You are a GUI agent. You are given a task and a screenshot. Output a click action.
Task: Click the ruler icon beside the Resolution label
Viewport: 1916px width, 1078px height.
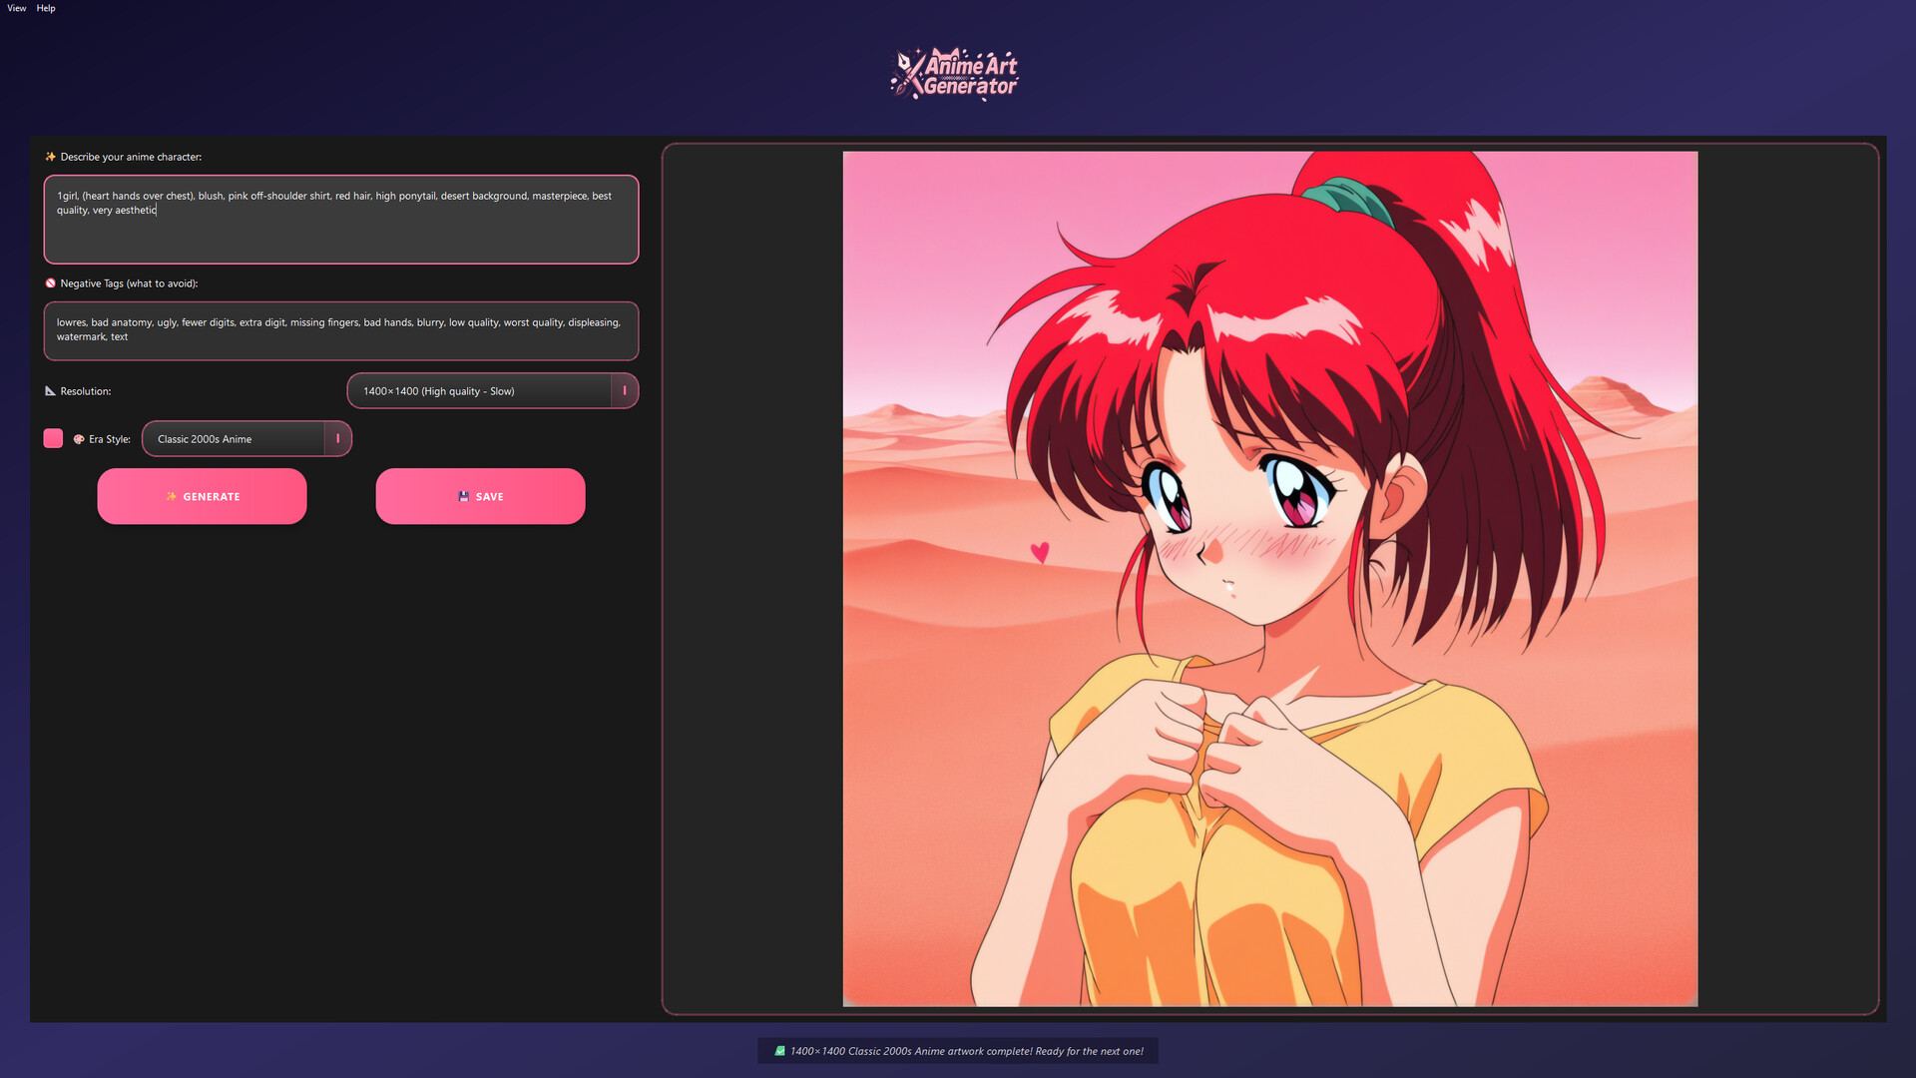(50, 391)
